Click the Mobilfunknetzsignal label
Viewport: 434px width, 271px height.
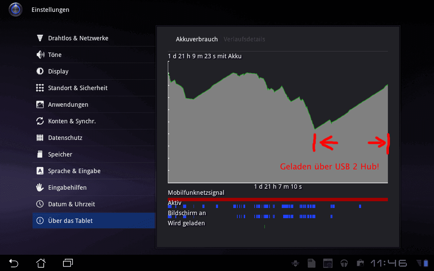tap(196, 193)
